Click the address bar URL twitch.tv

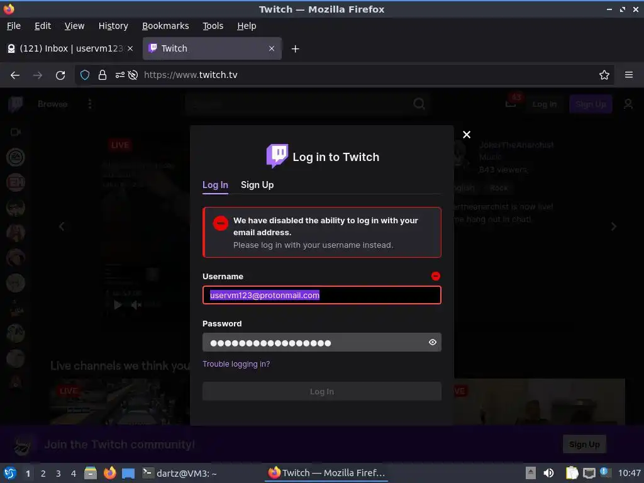coord(191,75)
